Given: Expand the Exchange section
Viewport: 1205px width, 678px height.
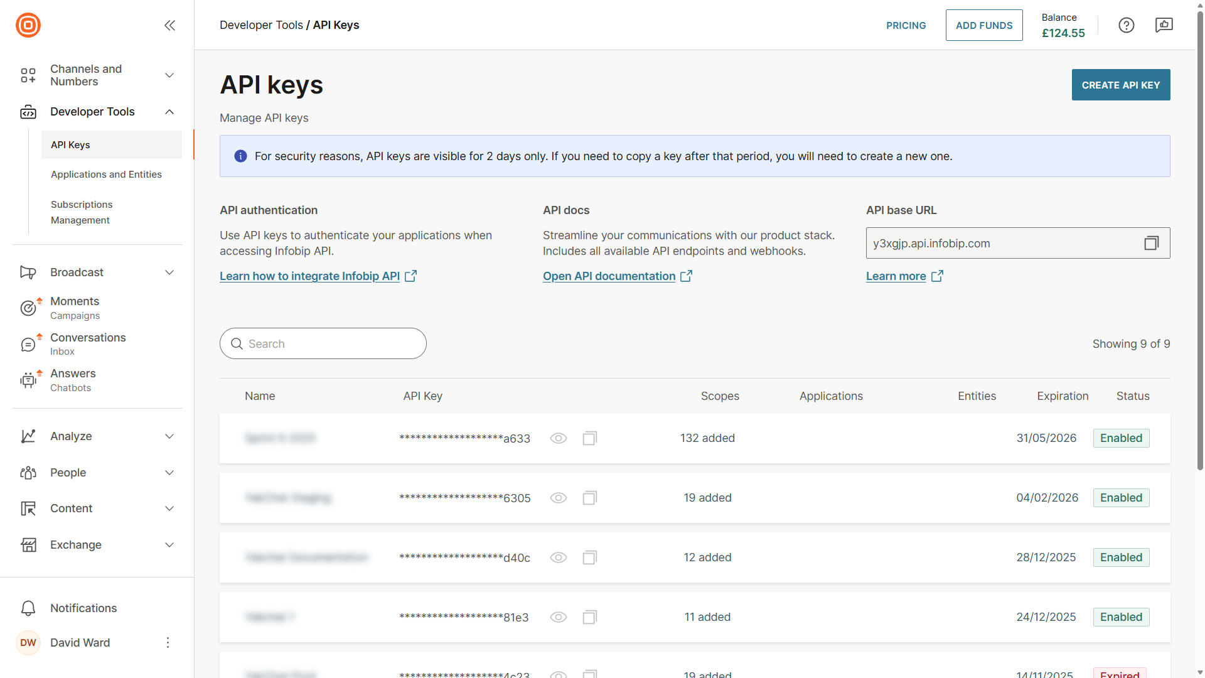Looking at the screenshot, I should click(169, 545).
